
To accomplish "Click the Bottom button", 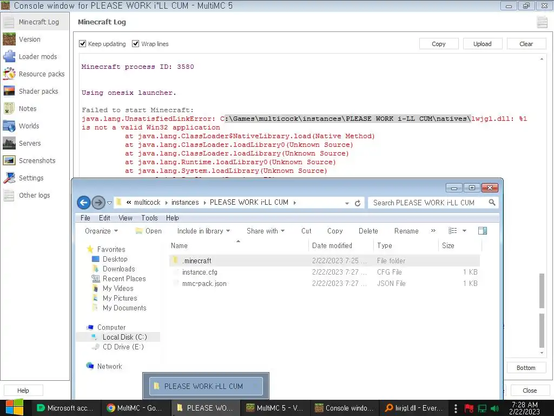I will click(526, 368).
